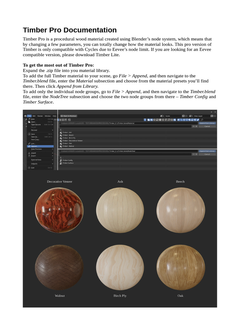Toggle the miscellaneous pen ID filter icon
Screen dimensions: 240x320
(x=198, y=120)
